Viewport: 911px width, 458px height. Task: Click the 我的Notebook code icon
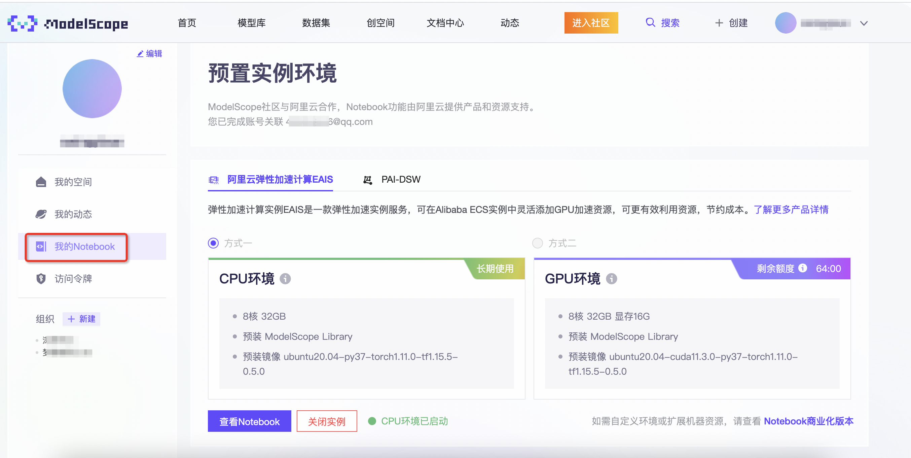(41, 246)
